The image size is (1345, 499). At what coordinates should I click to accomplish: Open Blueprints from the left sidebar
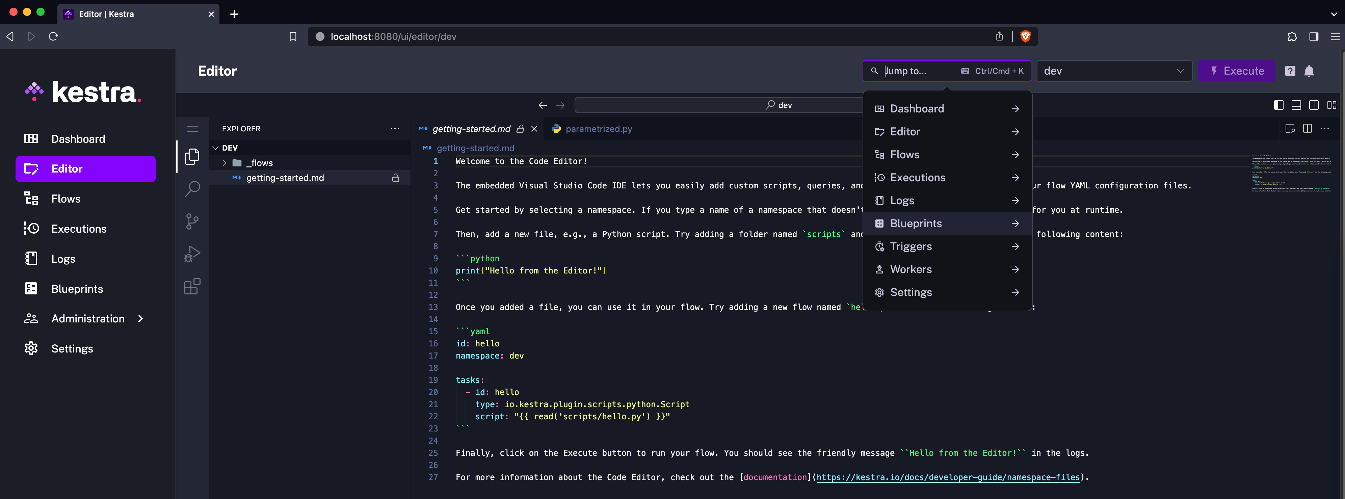86,289
